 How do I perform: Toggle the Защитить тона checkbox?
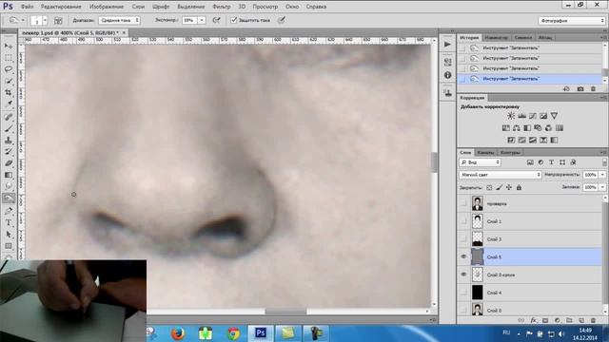[x=234, y=20]
